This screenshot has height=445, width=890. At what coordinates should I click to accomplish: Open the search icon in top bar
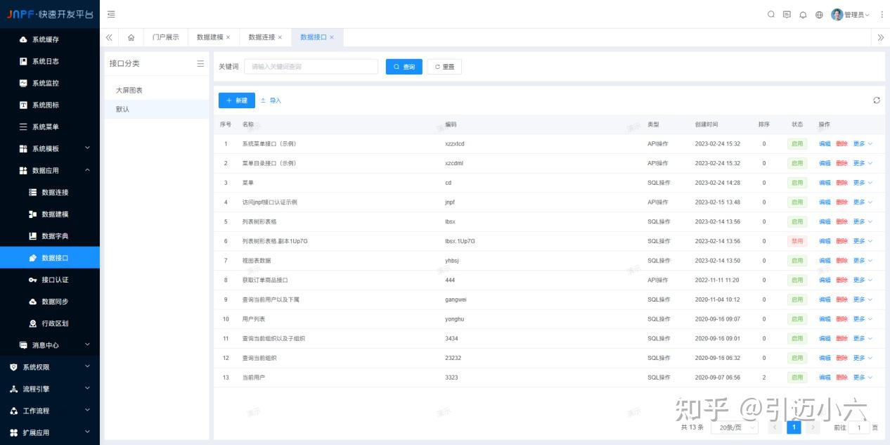(770, 14)
